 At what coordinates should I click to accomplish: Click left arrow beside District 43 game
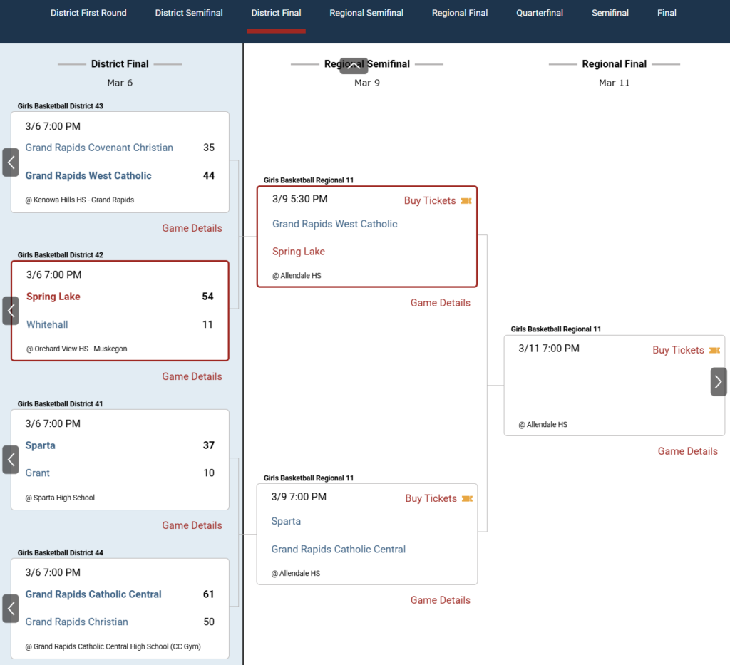point(11,163)
